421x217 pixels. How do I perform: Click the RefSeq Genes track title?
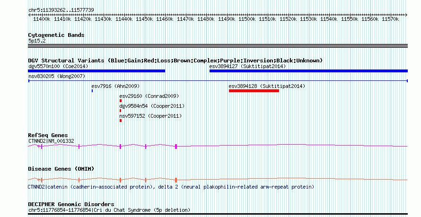(x=48, y=135)
